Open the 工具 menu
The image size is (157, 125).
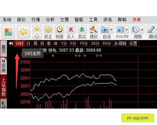[x=93, y=20]
